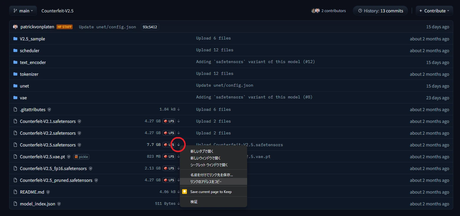Viewport: 460px width, 216px height.
Task: Click the LFS badge on Counterfeit-V2.1.safetensors
Action: pyautogui.click(x=169, y=121)
